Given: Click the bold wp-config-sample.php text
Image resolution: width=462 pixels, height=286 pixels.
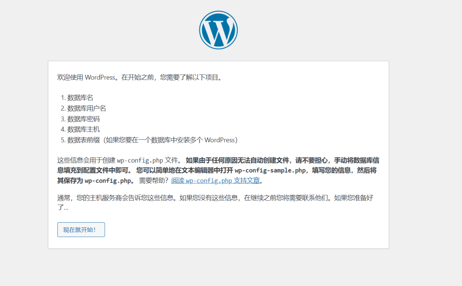Looking at the screenshot, I should coord(270,170).
